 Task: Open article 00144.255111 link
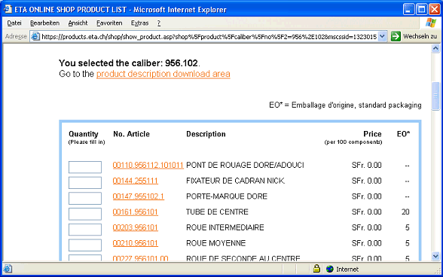coord(136,181)
